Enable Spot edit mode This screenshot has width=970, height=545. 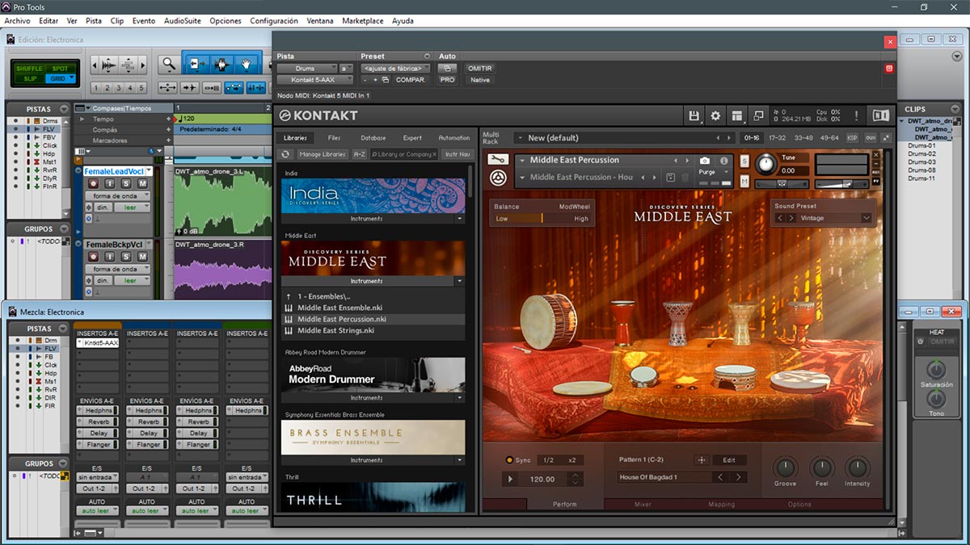(x=60, y=69)
